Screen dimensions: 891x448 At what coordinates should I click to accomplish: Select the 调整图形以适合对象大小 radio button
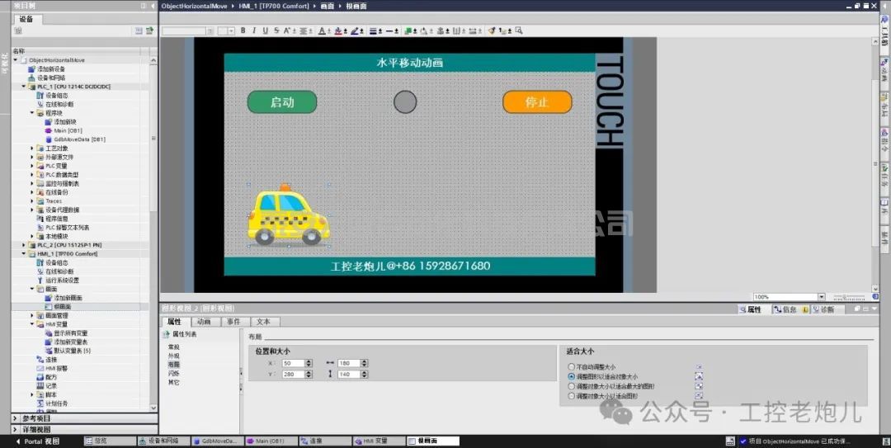[x=571, y=376]
